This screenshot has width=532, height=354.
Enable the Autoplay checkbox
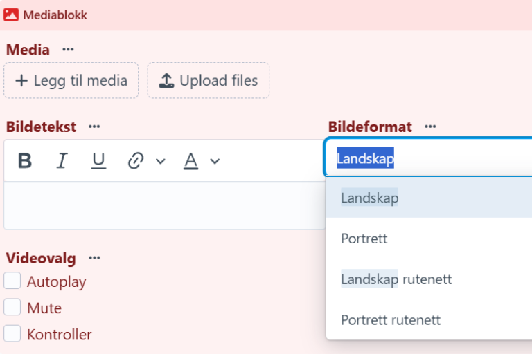(12, 281)
